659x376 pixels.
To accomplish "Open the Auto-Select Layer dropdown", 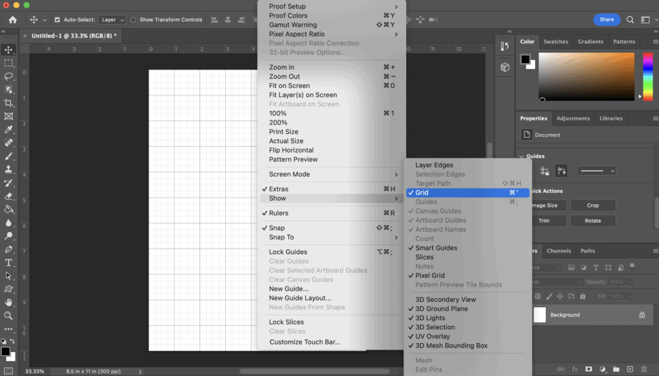I will click(112, 20).
